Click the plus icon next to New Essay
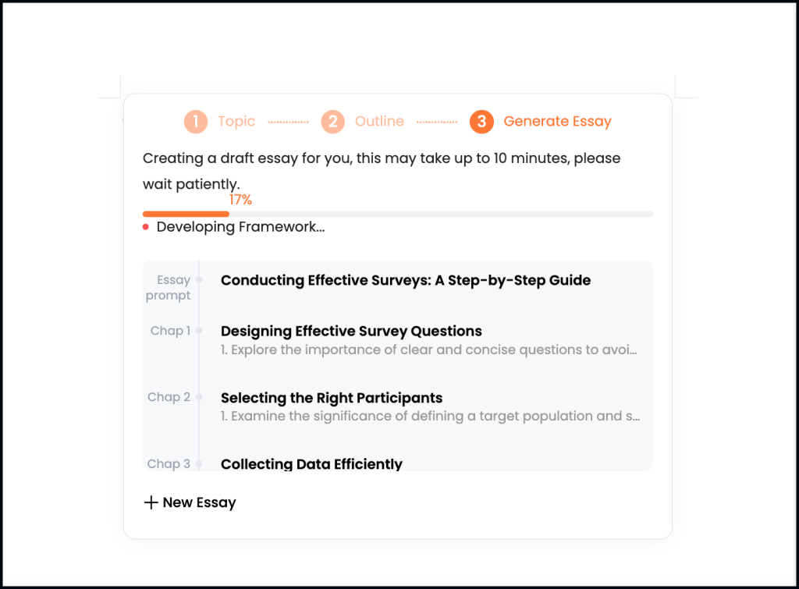Viewport: 799px width, 589px height. (x=150, y=502)
